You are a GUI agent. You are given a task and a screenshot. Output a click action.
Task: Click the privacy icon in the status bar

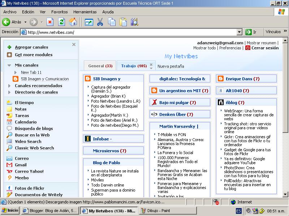(x=216, y=202)
